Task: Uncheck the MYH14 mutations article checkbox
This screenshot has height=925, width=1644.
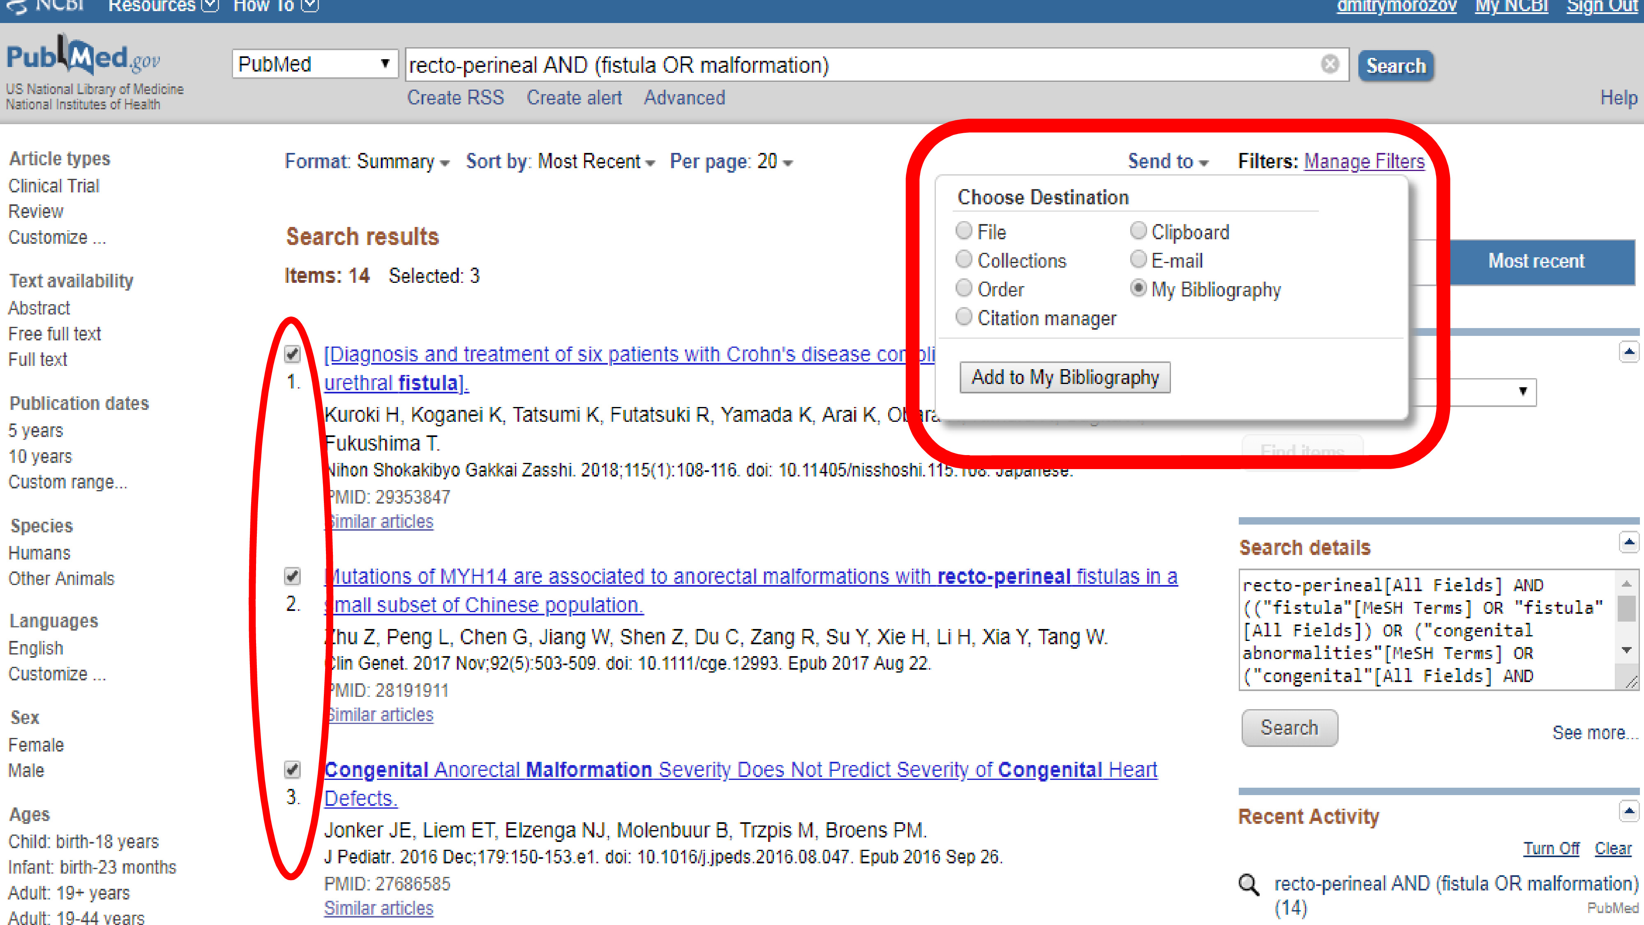Action: point(292,576)
